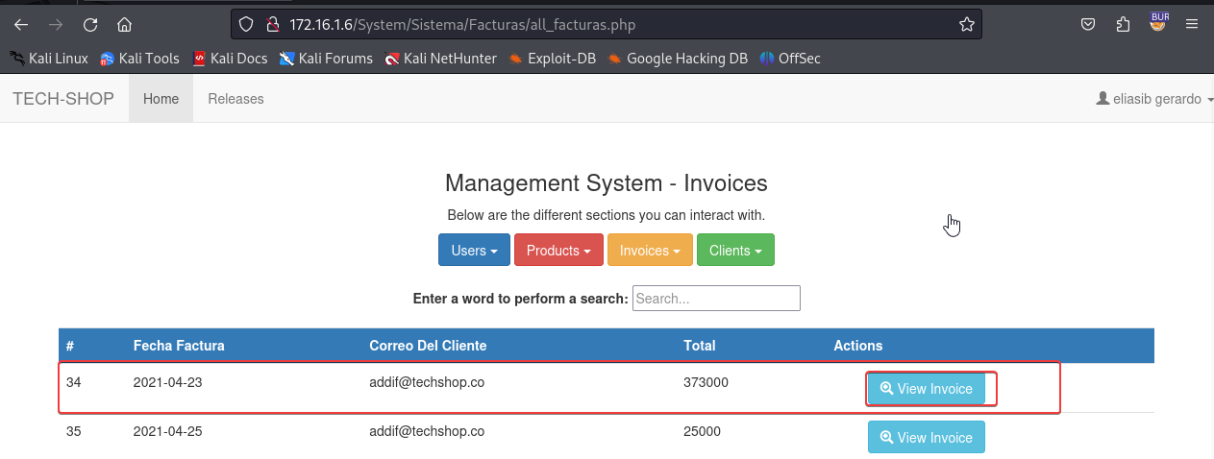
Task: View Invoice for invoice number 34
Action: tap(927, 389)
